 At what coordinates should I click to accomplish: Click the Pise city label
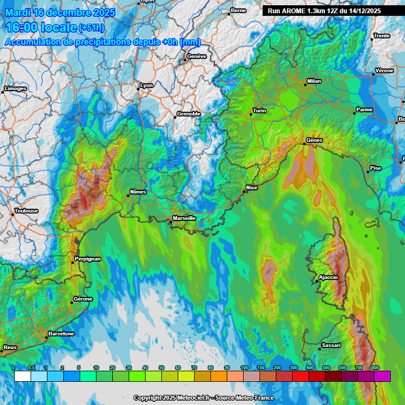pos(375,168)
